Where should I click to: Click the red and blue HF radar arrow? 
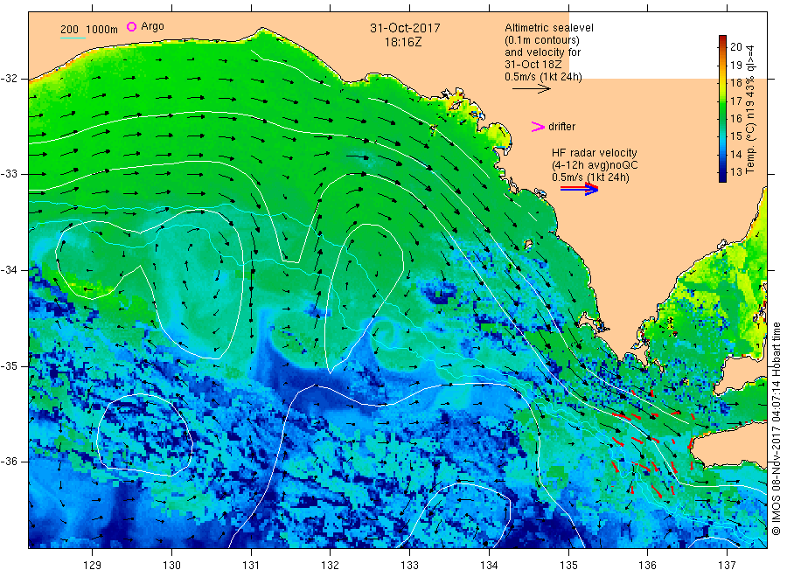point(579,189)
